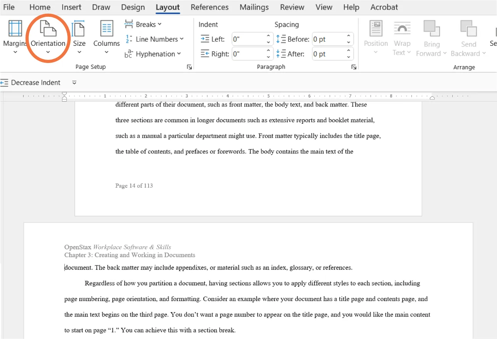Image resolution: width=497 pixels, height=339 pixels.
Task: Open the Mailings ribbon tab
Action: click(x=254, y=7)
